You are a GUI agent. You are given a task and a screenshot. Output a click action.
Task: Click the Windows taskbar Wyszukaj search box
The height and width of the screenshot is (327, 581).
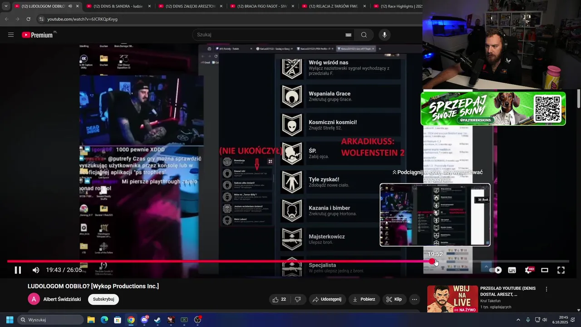click(51, 320)
